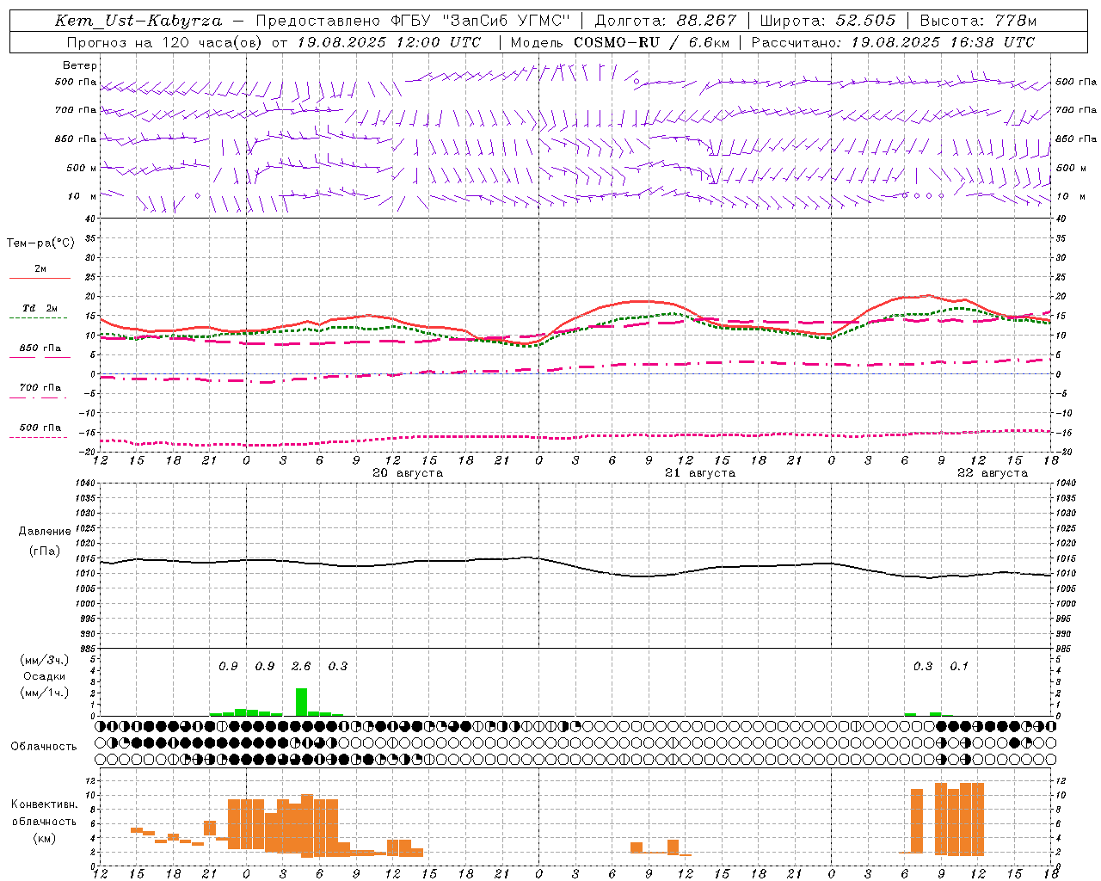Viewport: 1101px width, 881px height.
Task: Click the (мм/1ч.) precipitation unit label
Action: click(x=45, y=693)
